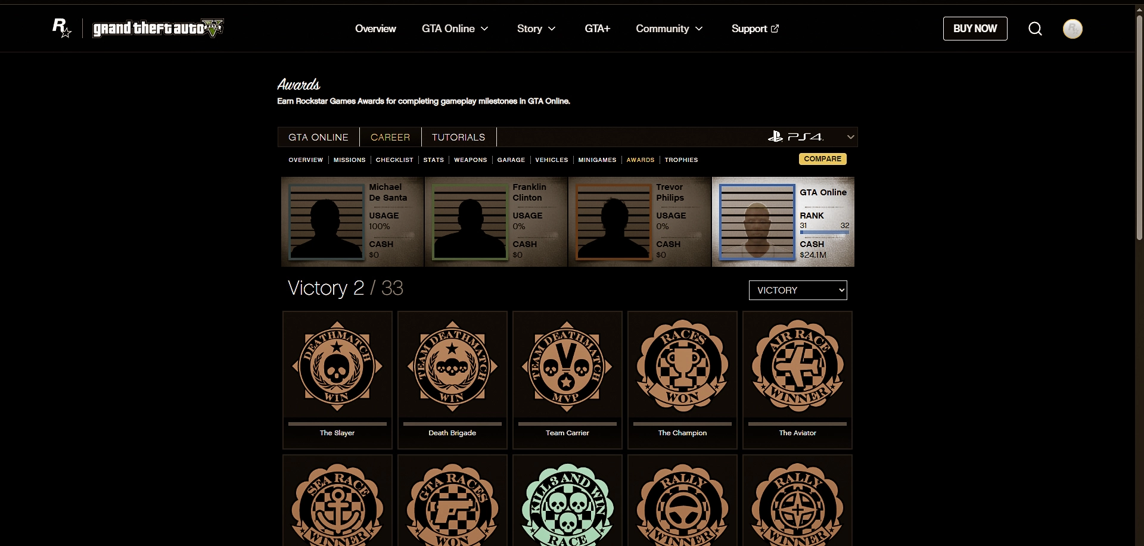
Task: Expand the Community navigation menu
Action: click(669, 29)
